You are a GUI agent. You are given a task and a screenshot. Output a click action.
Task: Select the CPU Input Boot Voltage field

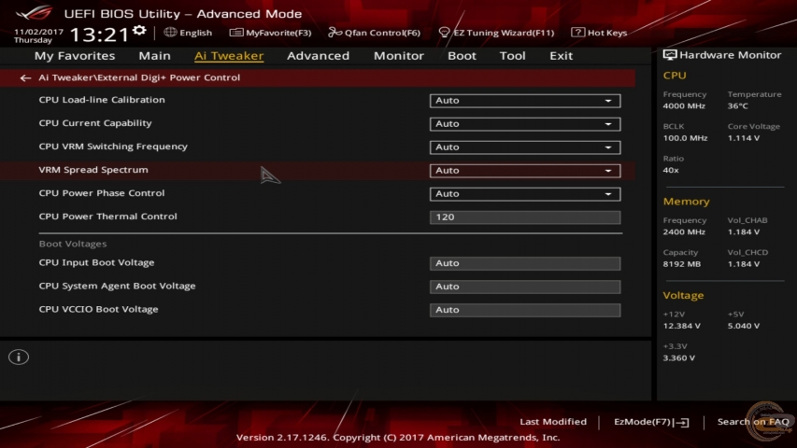pos(524,264)
